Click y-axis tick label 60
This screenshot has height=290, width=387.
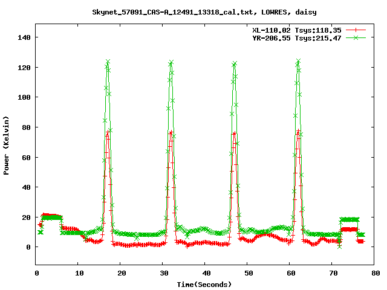[x=26, y=158]
